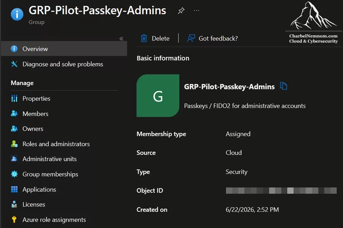The height and width of the screenshot is (228, 343).
Task: Click the Members people icon
Action: click(x=14, y=114)
